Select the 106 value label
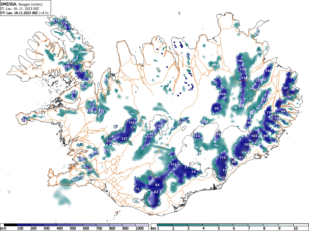 [x=269, y=71]
